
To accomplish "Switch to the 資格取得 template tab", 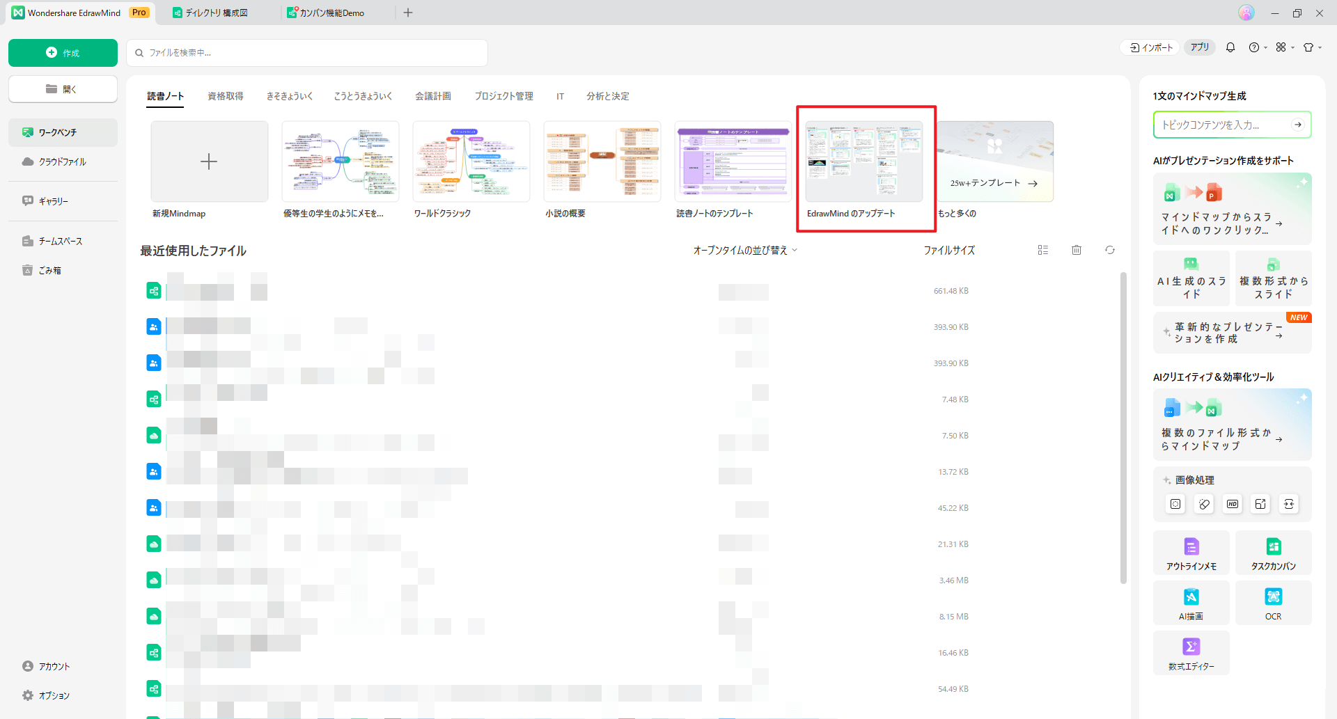I will [226, 96].
